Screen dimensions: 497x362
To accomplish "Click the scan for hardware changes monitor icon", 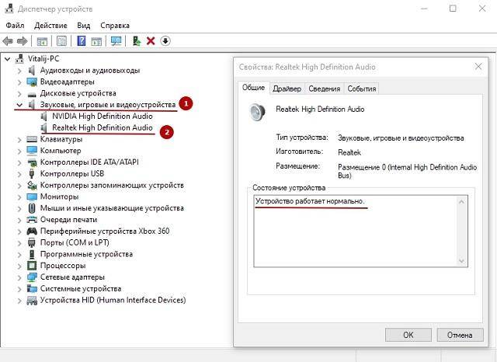I will pyautogui.click(x=116, y=40).
